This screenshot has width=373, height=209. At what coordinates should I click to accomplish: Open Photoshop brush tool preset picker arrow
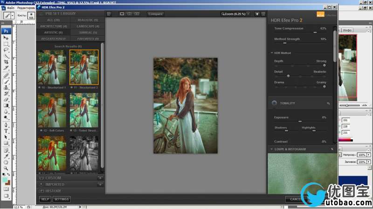click(13, 16)
